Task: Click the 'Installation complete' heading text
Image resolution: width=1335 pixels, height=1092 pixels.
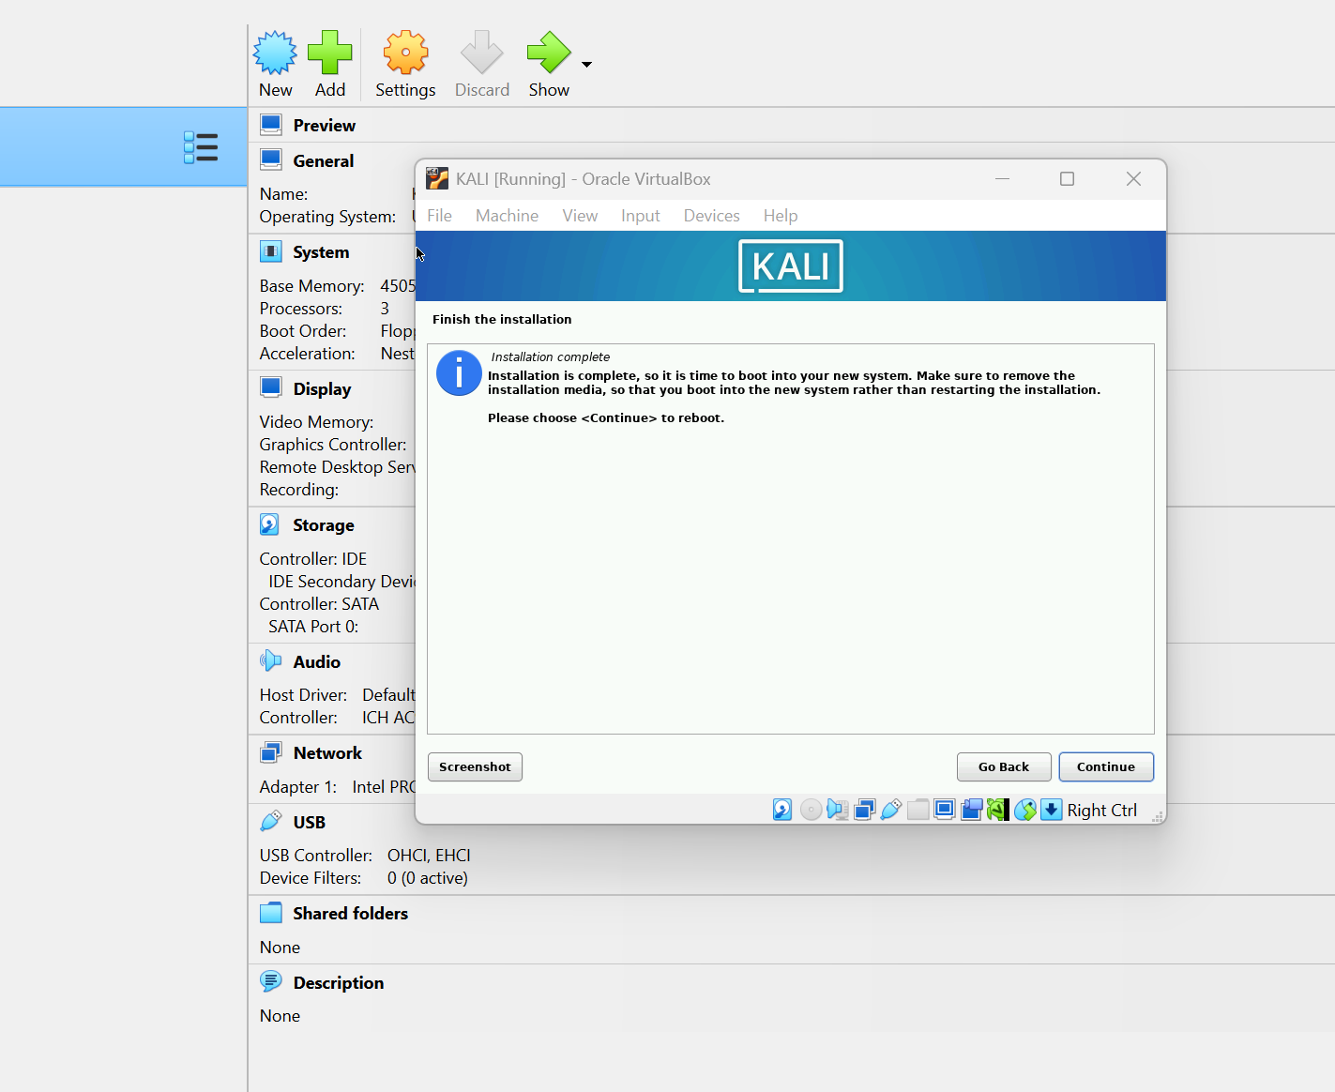Action: pos(551,356)
